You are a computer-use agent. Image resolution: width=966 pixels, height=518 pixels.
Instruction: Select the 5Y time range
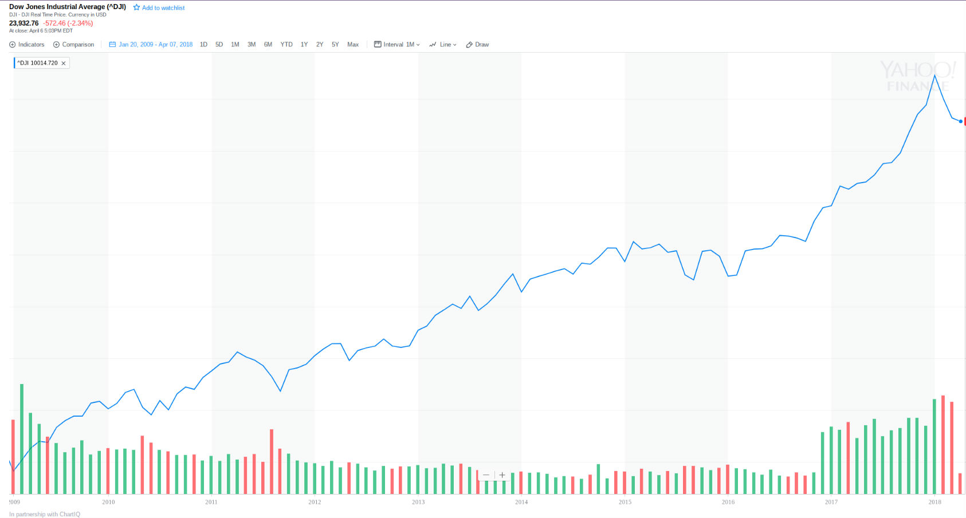(x=335, y=45)
